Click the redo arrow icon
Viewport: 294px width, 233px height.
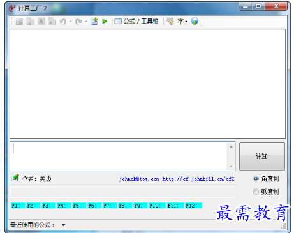78,21
